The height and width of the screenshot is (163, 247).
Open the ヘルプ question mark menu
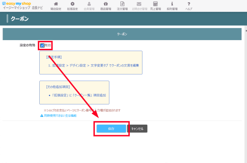coord(189,6)
